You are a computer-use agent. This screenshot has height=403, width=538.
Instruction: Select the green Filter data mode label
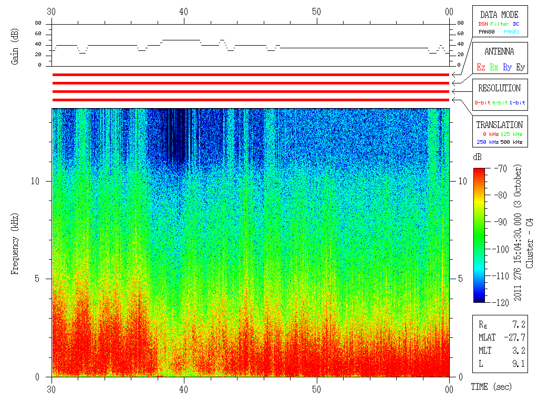(500, 24)
